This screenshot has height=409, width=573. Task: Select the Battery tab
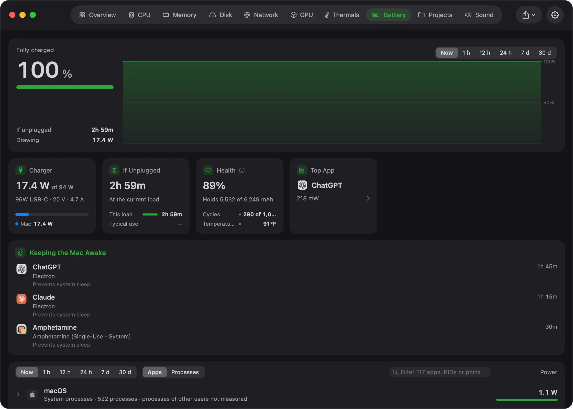389,15
